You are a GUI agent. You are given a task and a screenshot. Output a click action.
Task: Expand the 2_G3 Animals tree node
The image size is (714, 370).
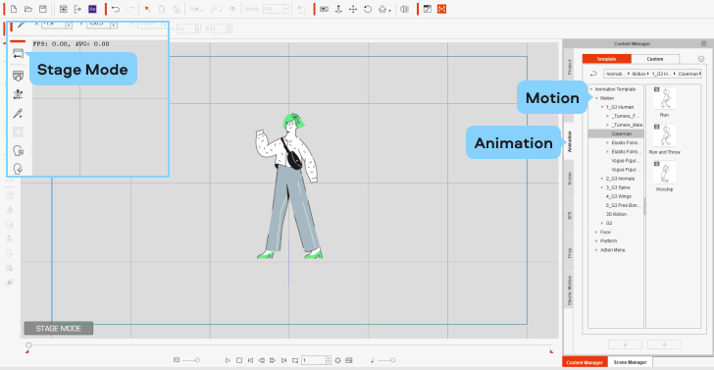click(x=602, y=179)
